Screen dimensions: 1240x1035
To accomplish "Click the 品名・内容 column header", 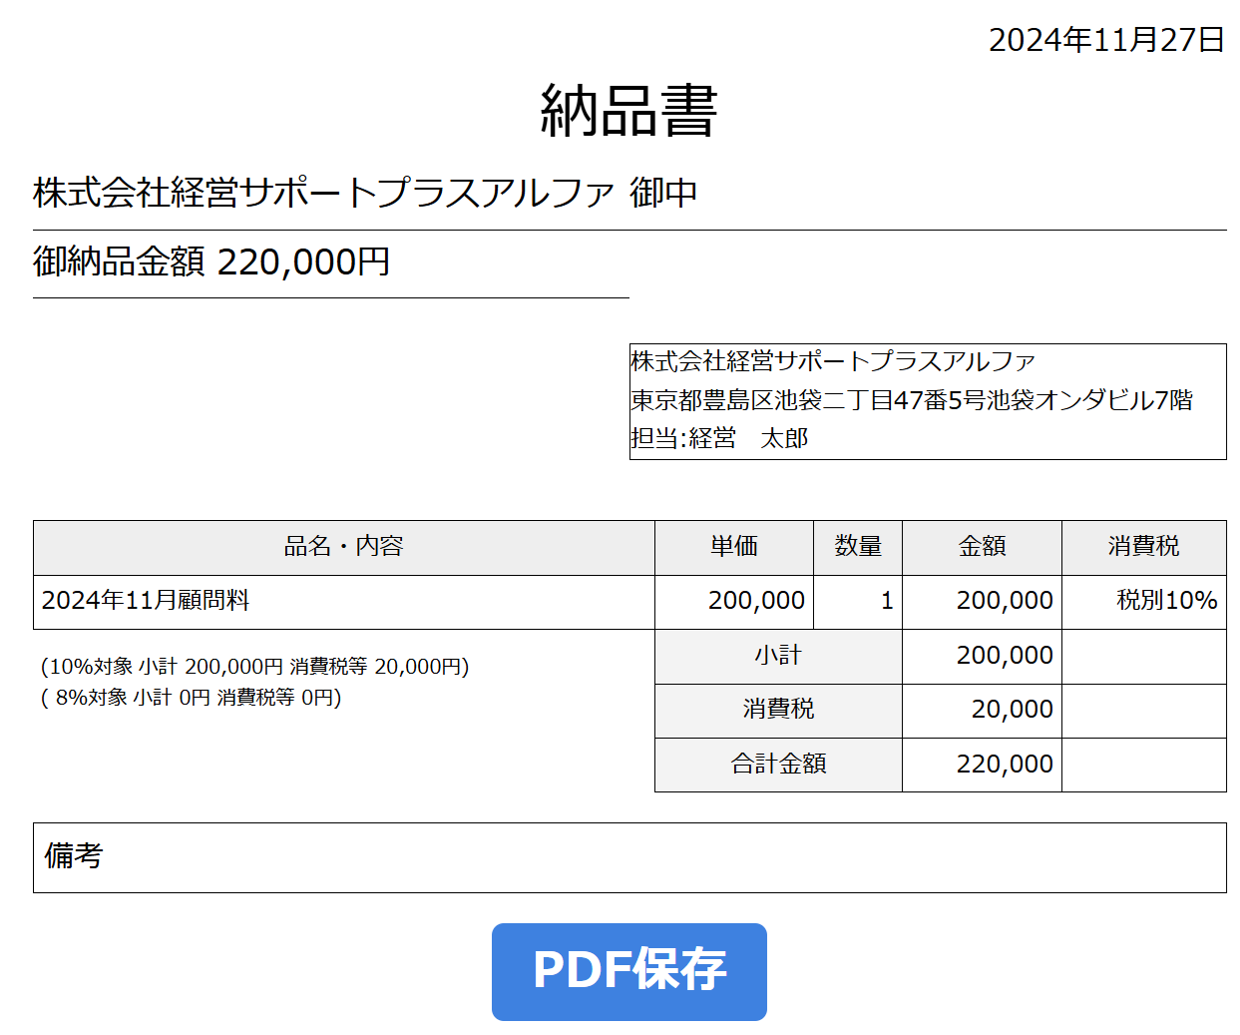I will (344, 547).
